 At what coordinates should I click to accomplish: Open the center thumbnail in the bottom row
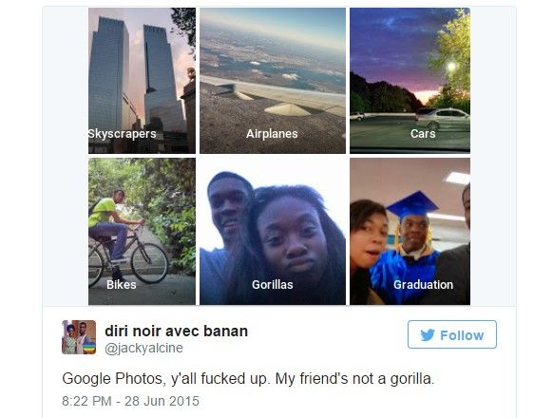pyautogui.click(x=273, y=232)
